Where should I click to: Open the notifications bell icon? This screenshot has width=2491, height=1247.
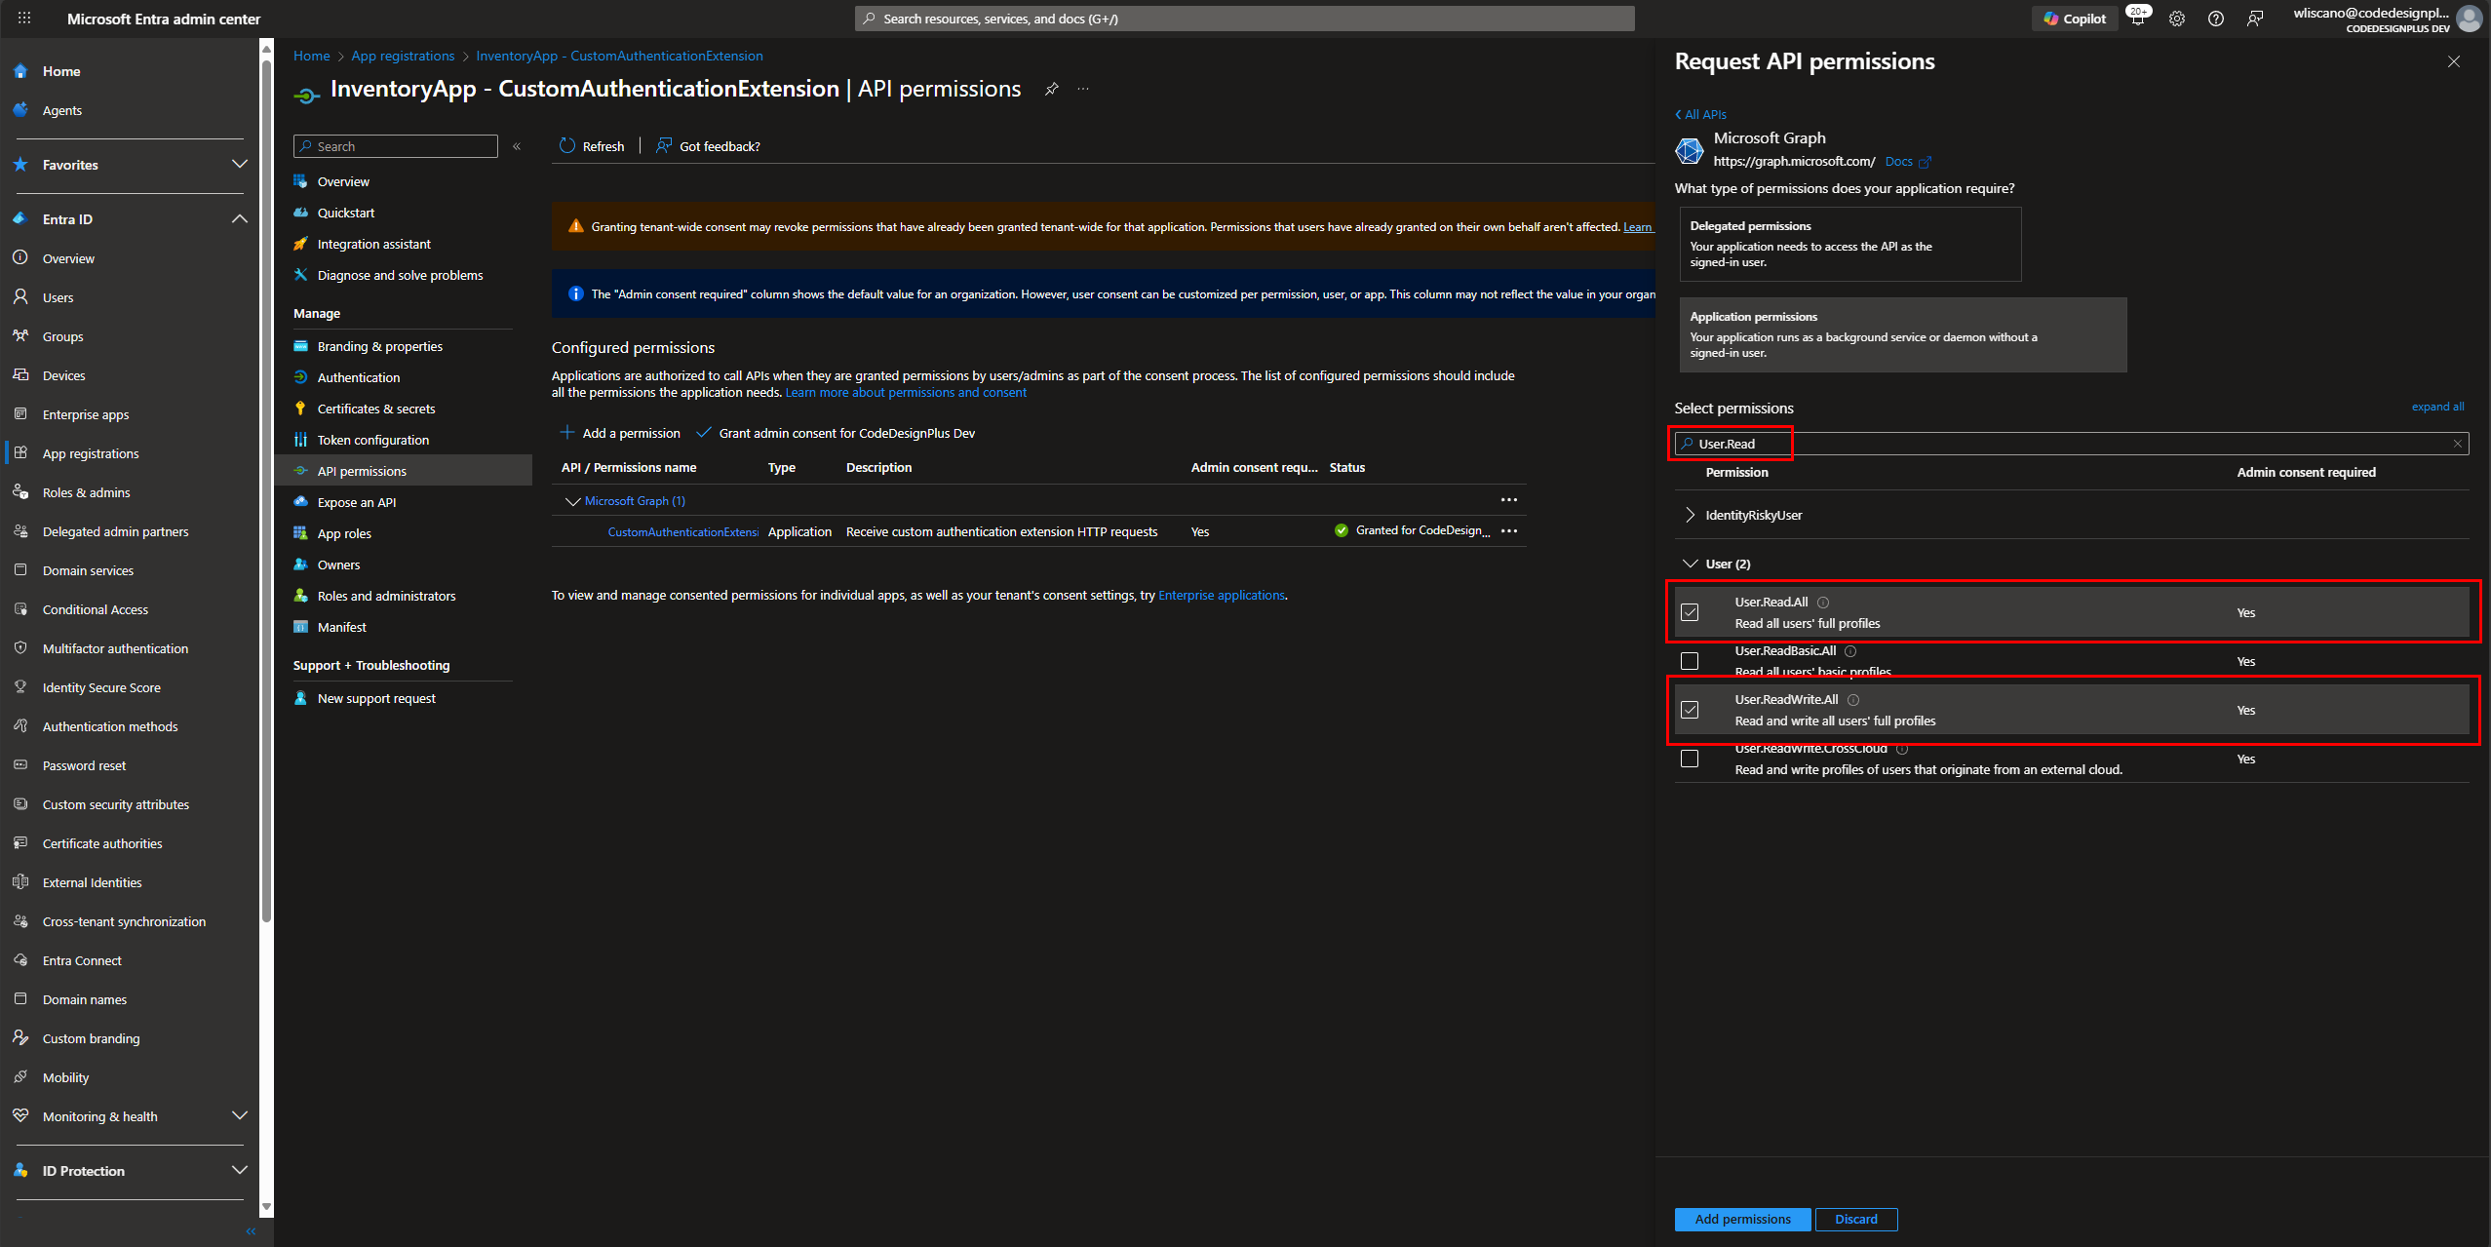pos(2137,19)
